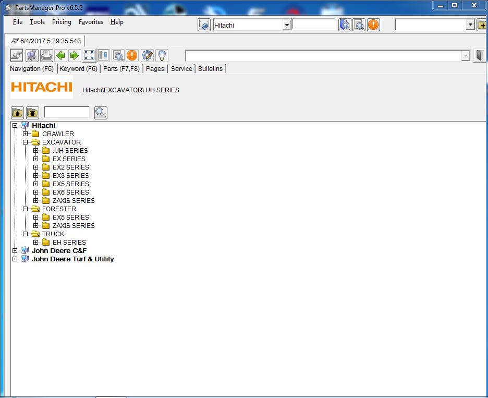
Task: Open the Favorites menu
Action: tap(91, 22)
